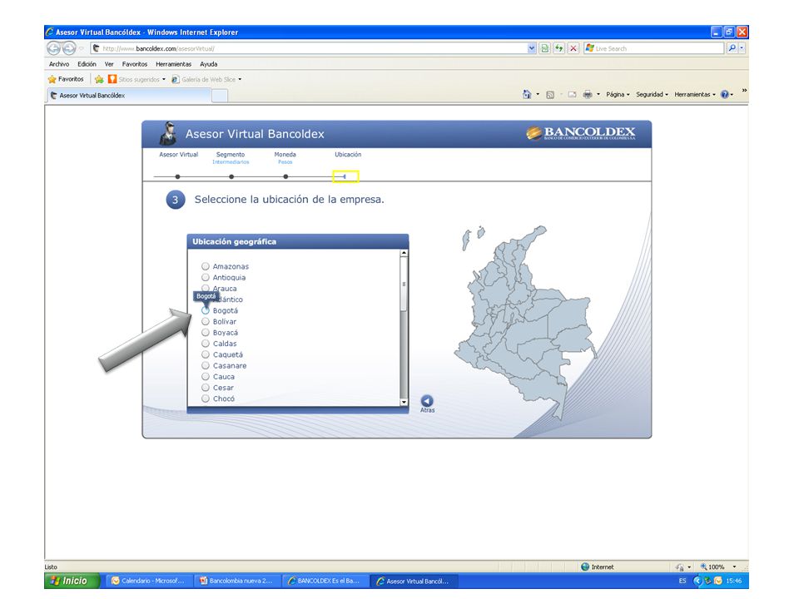Screen dimensions: 799x599
Task: Click the browser address bar URL field
Action: click(310, 48)
